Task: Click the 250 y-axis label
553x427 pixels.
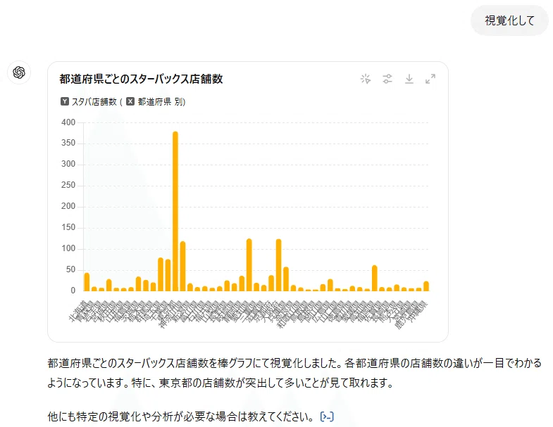Action: point(68,185)
